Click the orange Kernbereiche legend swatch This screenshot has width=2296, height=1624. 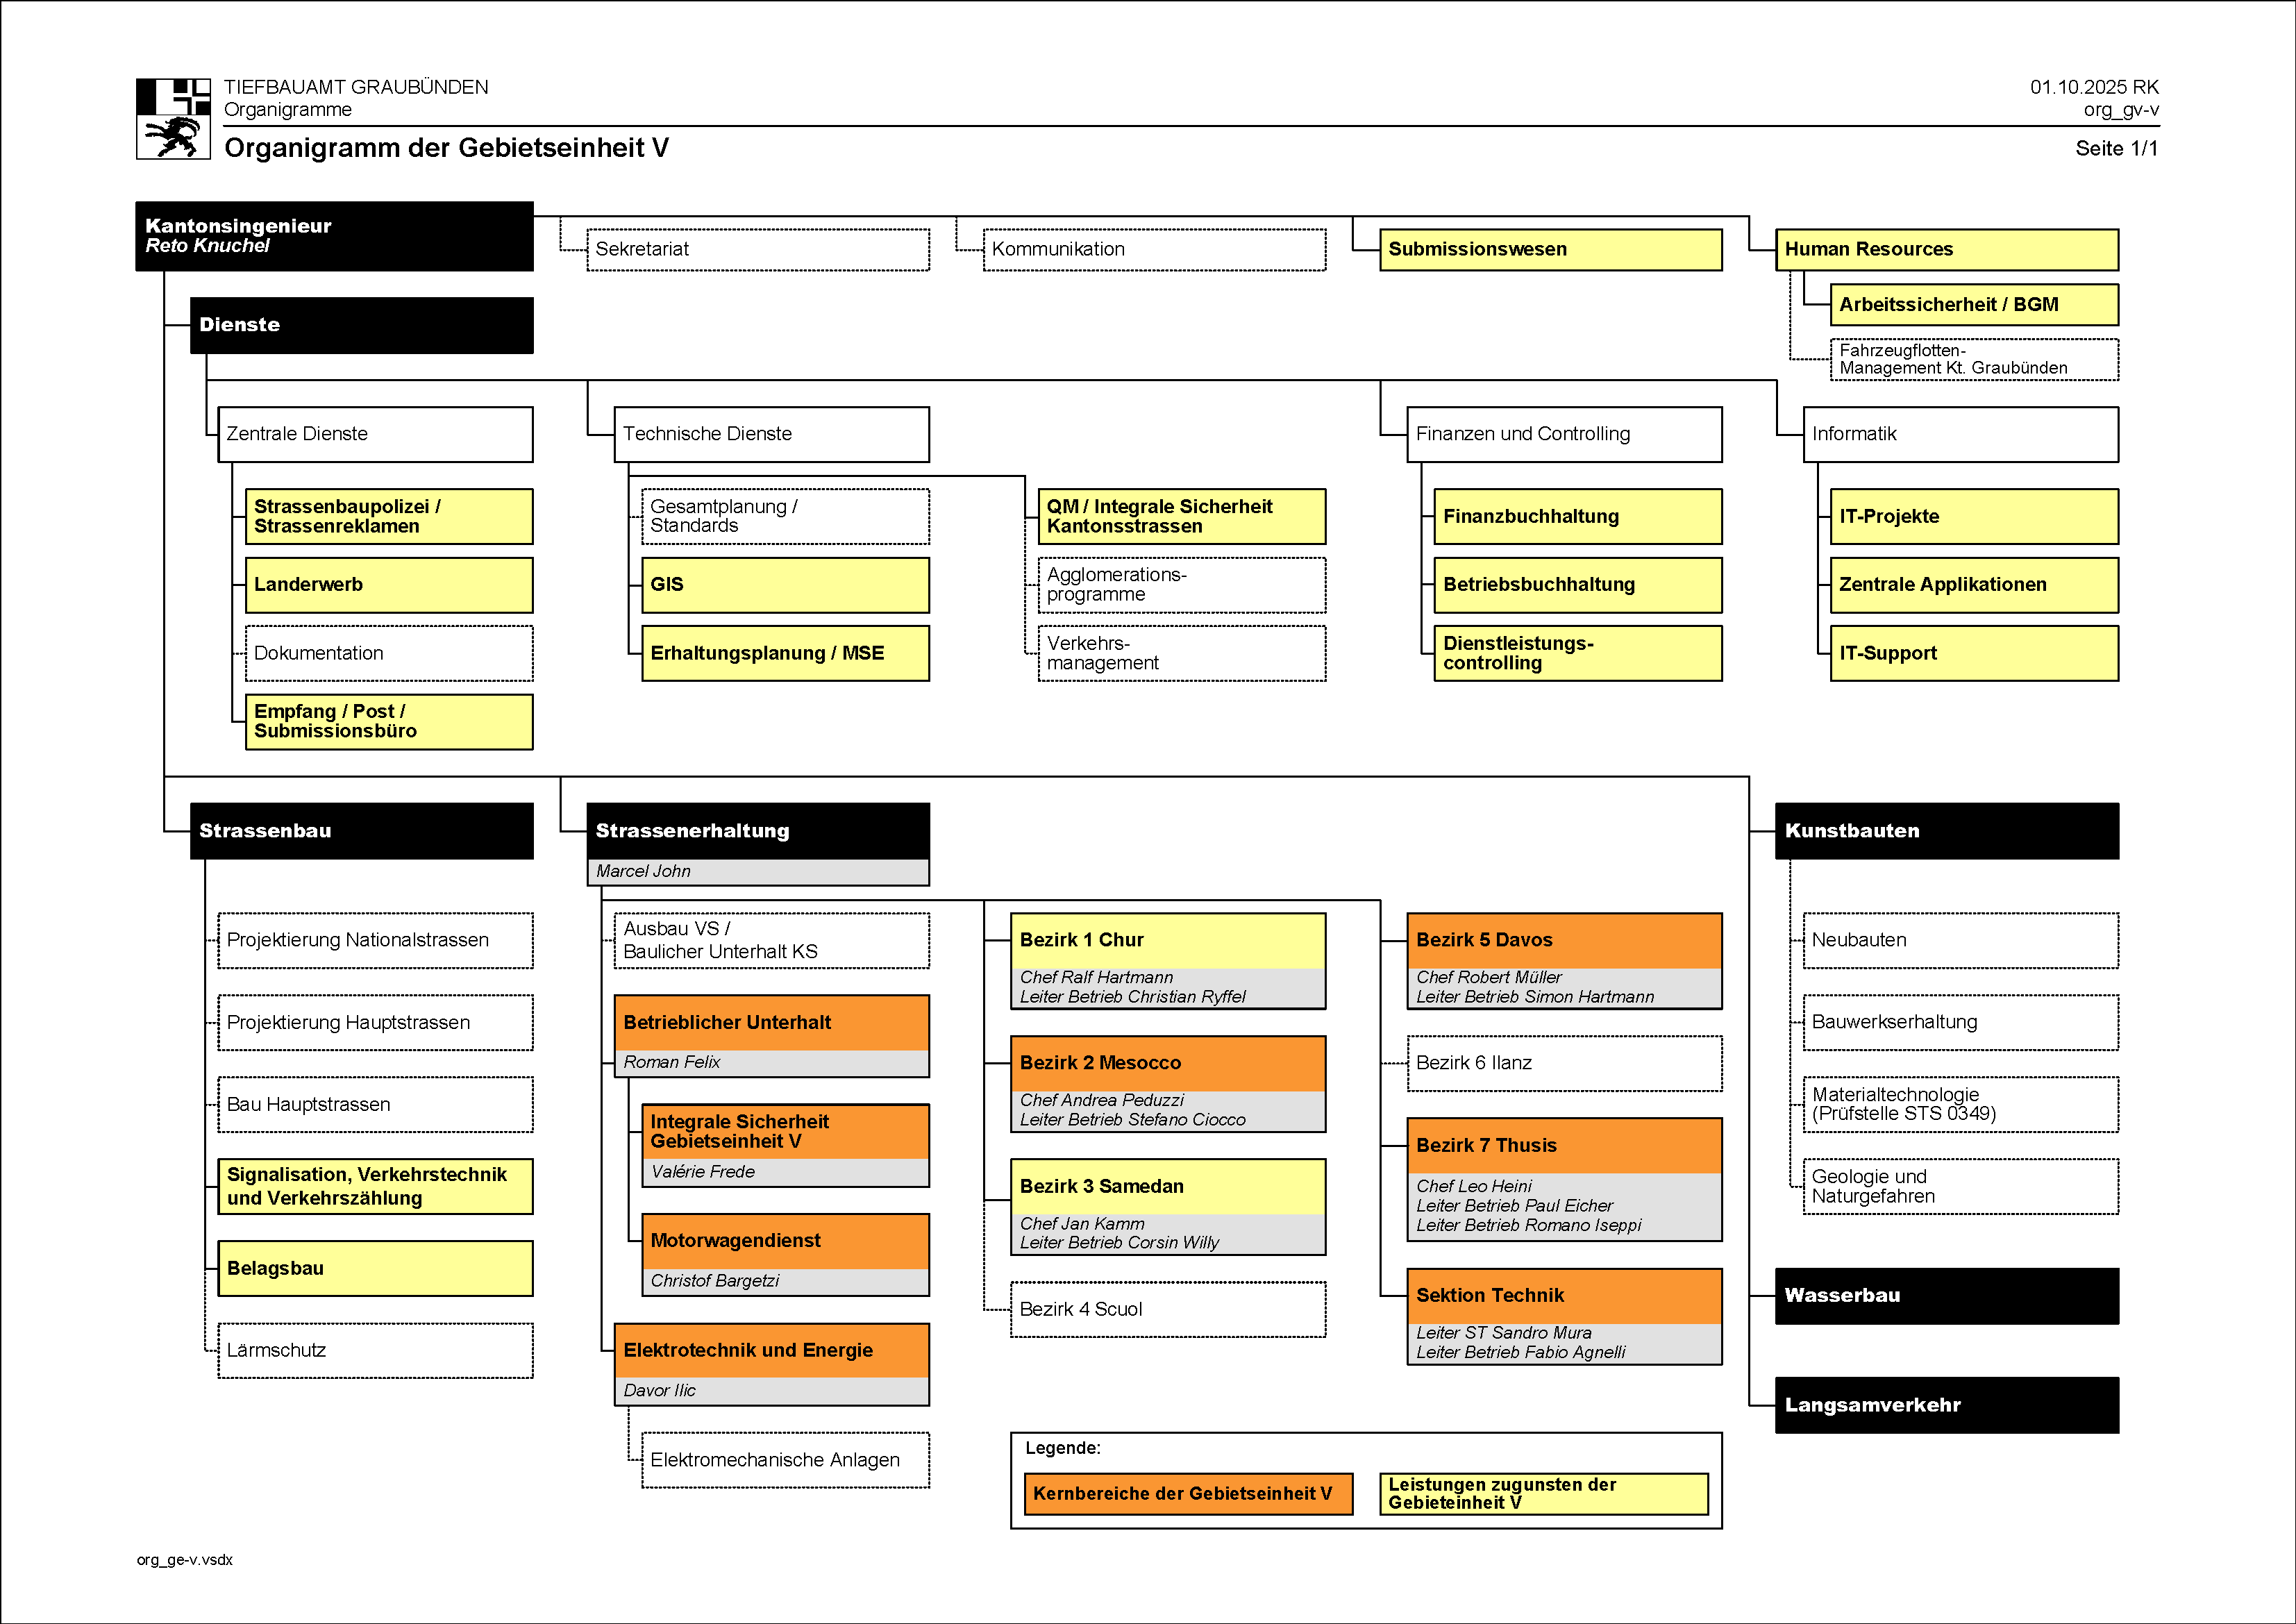[1188, 1494]
